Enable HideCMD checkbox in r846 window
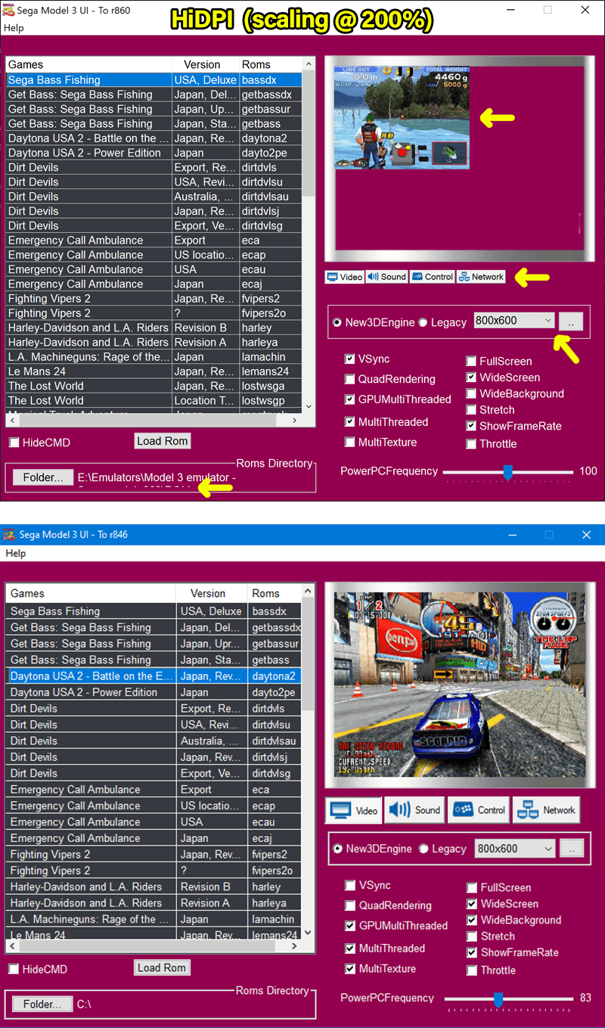 click(x=14, y=969)
